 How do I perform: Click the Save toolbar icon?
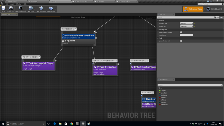[x=3, y=9]
